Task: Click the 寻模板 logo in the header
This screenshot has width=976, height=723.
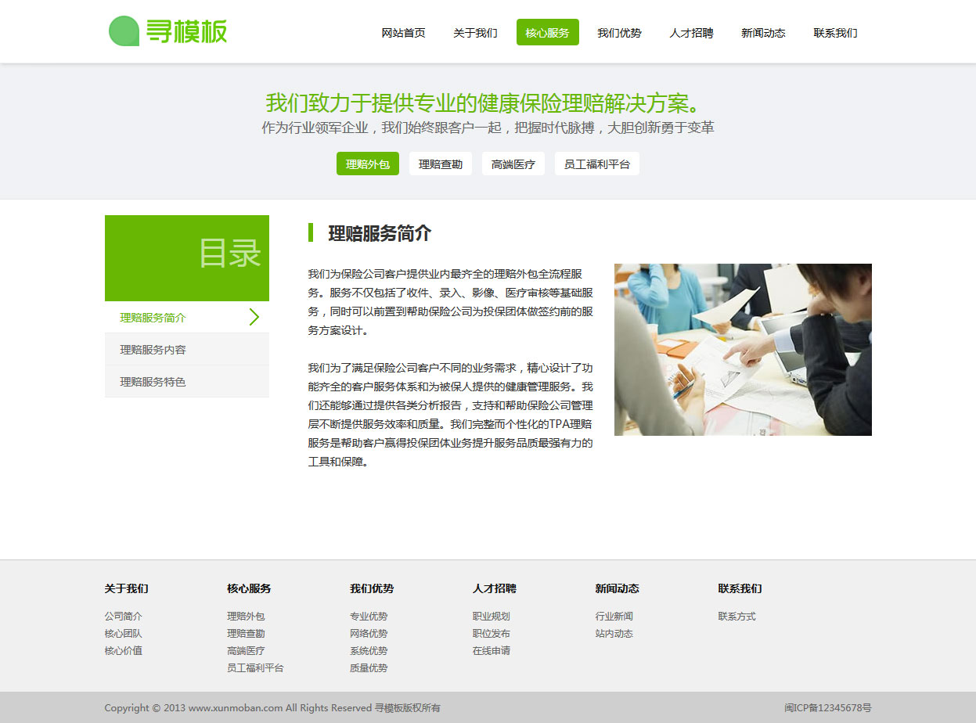Action: [168, 31]
